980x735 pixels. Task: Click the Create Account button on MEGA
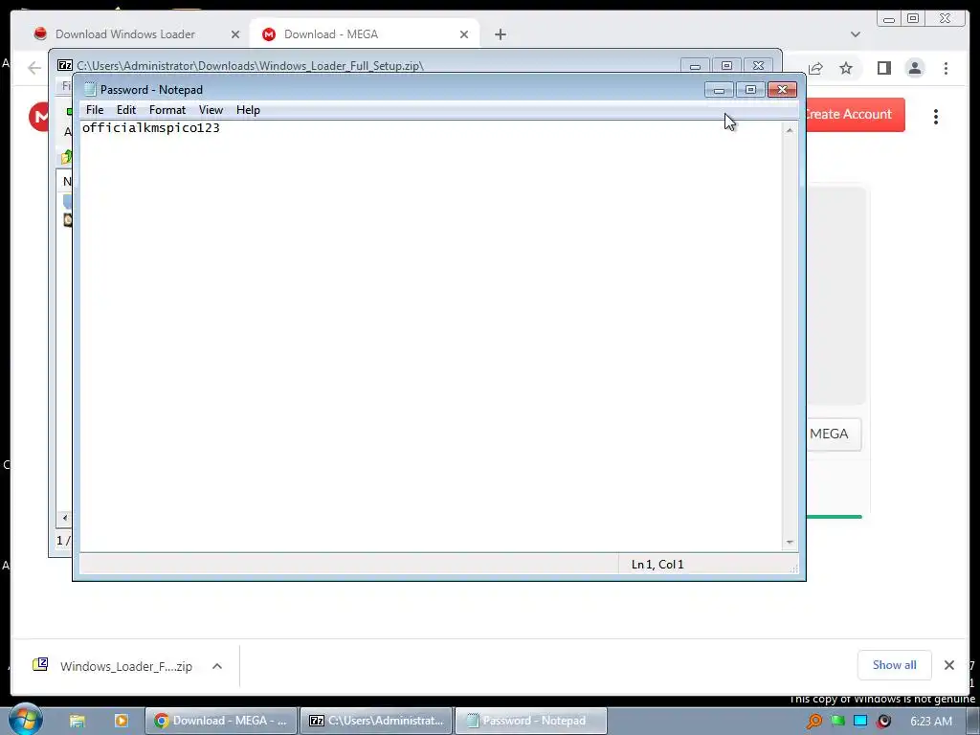(x=855, y=115)
